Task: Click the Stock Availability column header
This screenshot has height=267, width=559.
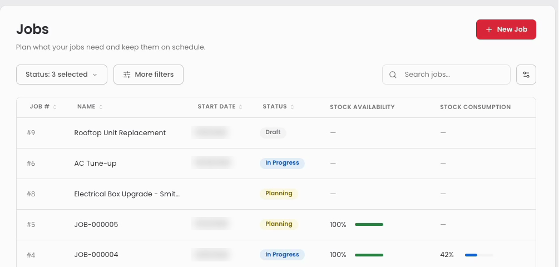Action: coord(362,107)
